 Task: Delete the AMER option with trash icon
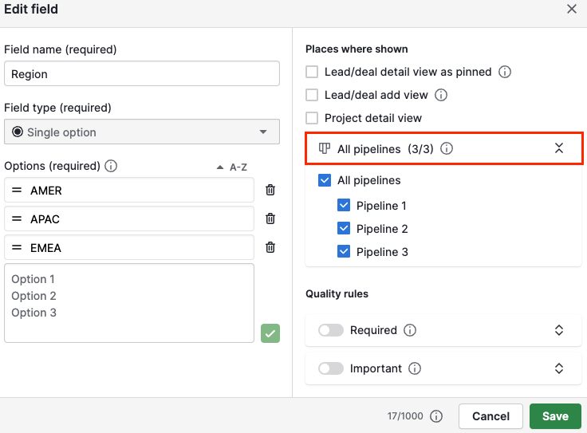pyautogui.click(x=270, y=190)
